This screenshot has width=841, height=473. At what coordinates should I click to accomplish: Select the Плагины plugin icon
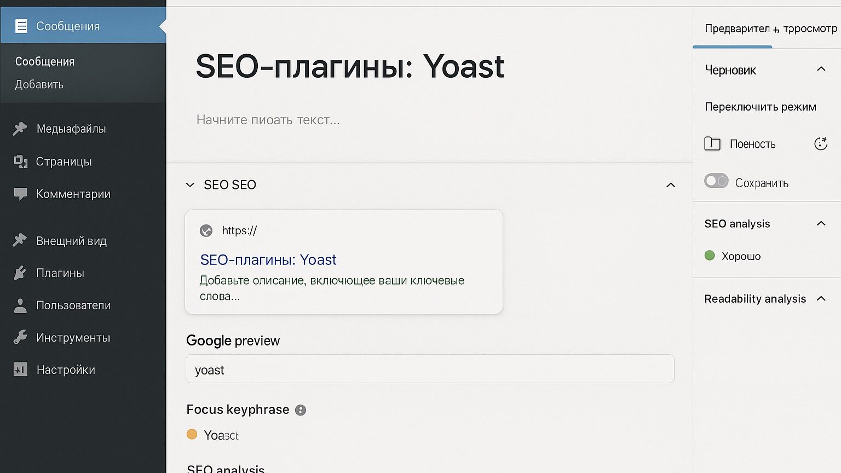point(20,273)
